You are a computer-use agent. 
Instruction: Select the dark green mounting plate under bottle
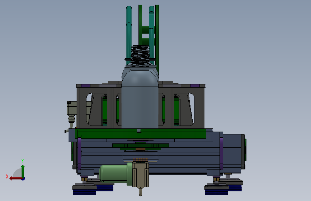141,134
